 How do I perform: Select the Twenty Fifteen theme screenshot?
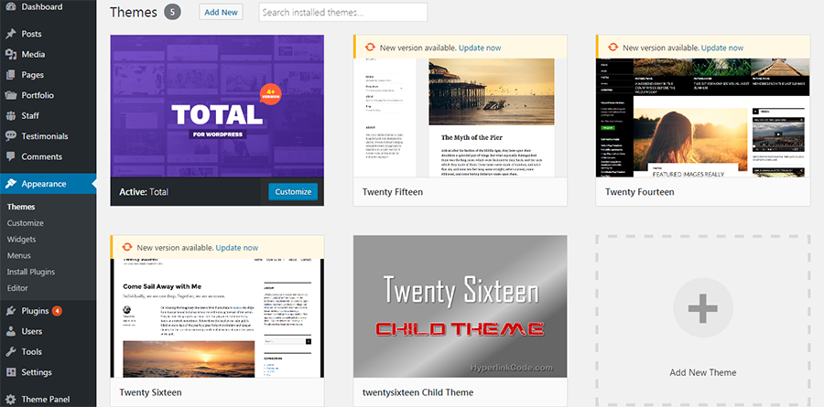click(460, 118)
